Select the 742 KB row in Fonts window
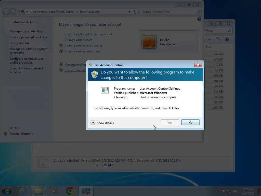Viewport: 261px width, 196px height. click(x=214, y=54)
